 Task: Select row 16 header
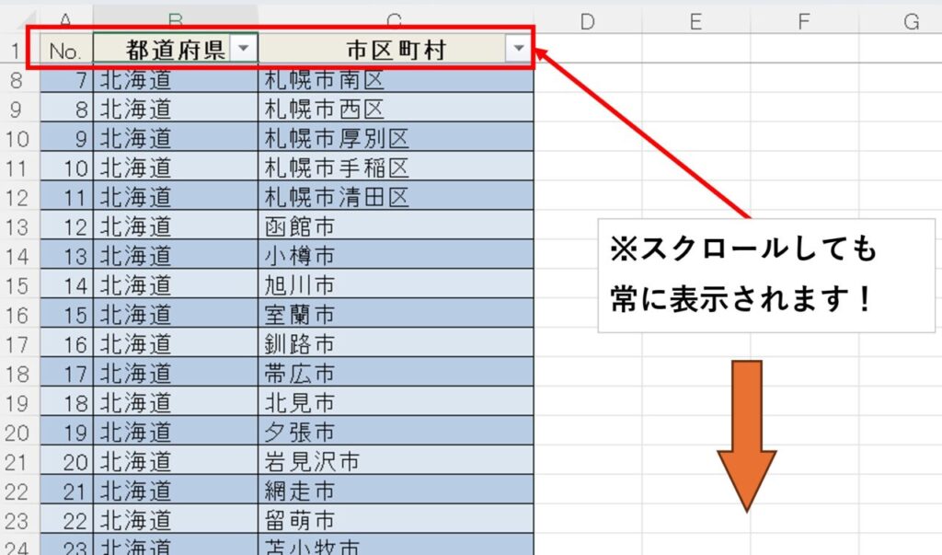coord(18,315)
